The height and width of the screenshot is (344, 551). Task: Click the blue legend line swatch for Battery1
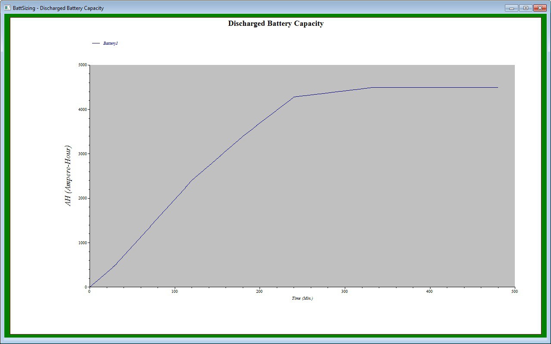click(96, 43)
